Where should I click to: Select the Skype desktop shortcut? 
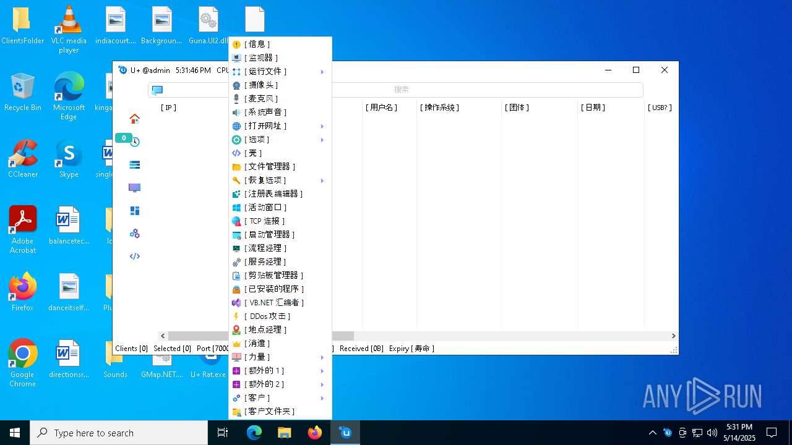[x=69, y=159]
